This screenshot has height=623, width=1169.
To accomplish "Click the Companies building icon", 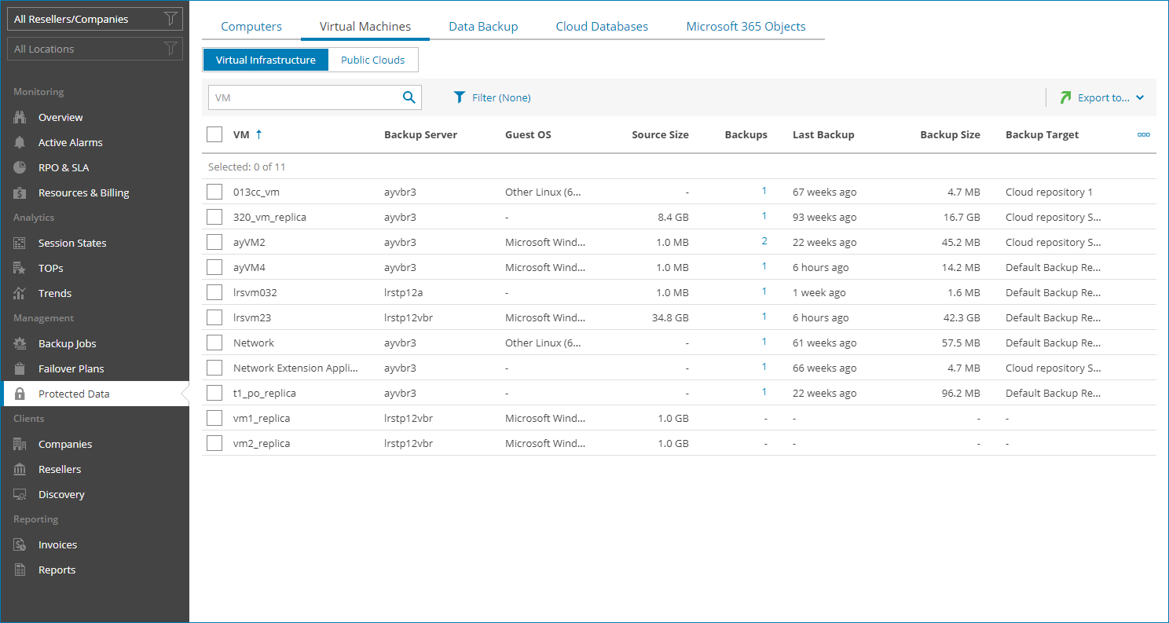I will tap(20, 444).
